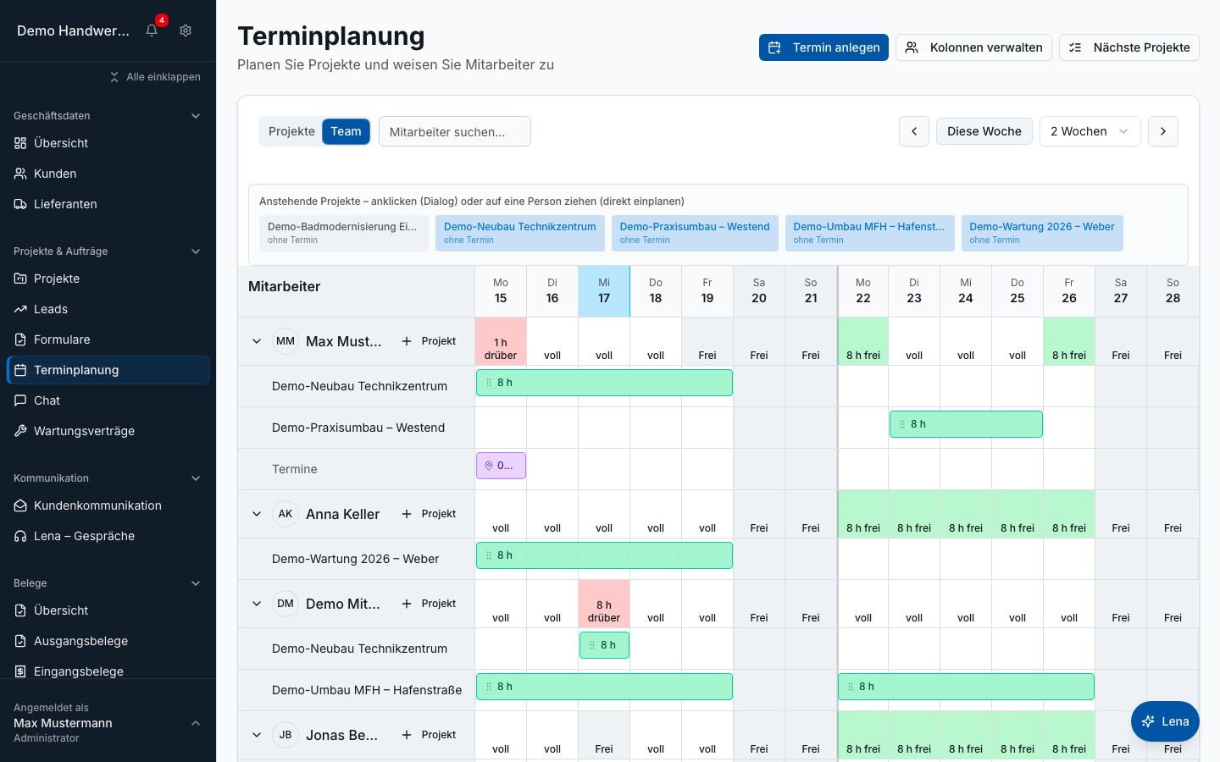Image resolution: width=1220 pixels, height=762 pixels.
Task: Click Nächste Projekte button
Action: point(1129,47)
